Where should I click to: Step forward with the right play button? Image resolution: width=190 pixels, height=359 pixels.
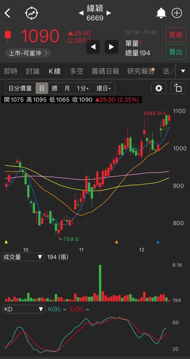point(112,47)
